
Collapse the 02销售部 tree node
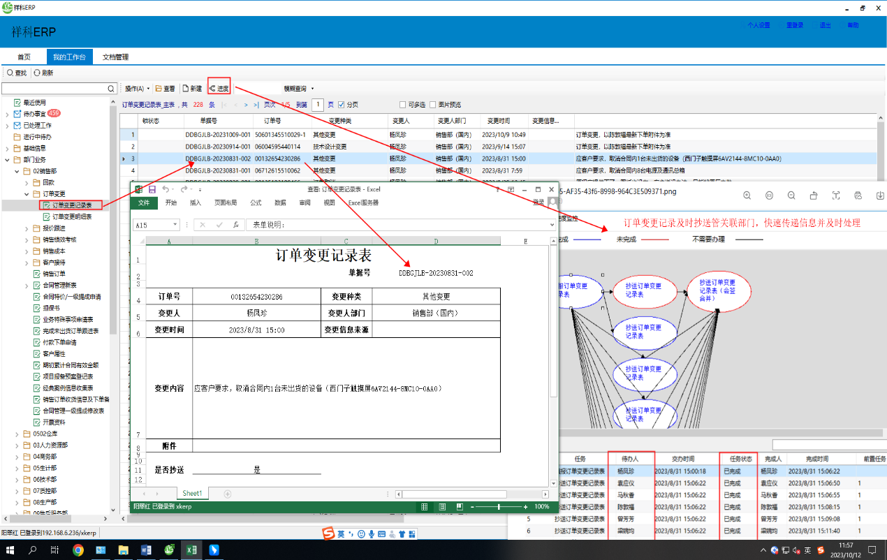pos(17,171)
